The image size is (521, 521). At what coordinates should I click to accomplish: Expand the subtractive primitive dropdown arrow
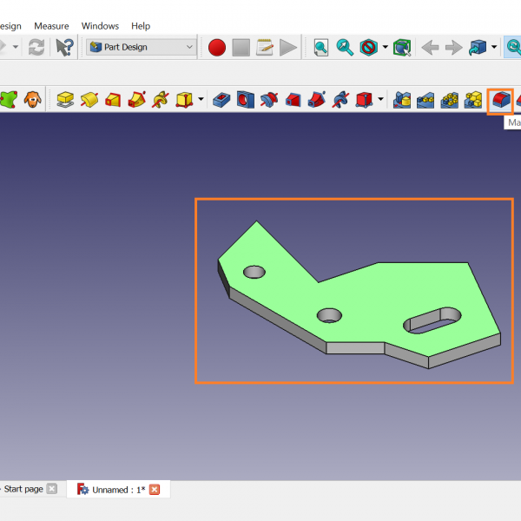coord(381,100)
